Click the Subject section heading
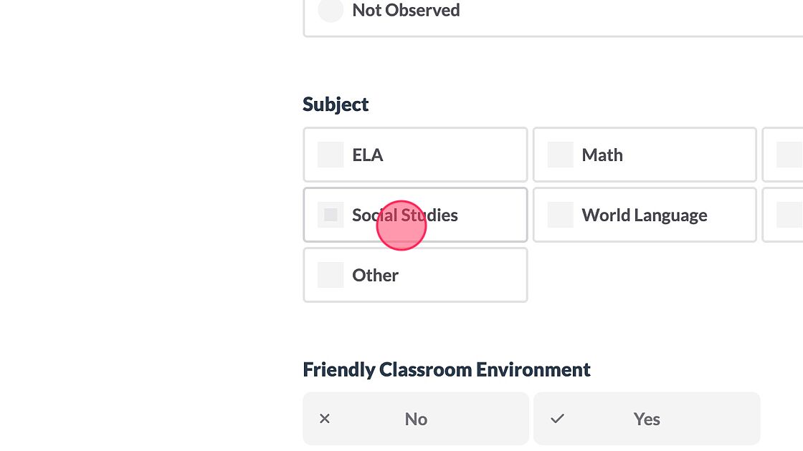Screen dimensions: 803x451 pos(336,104)
